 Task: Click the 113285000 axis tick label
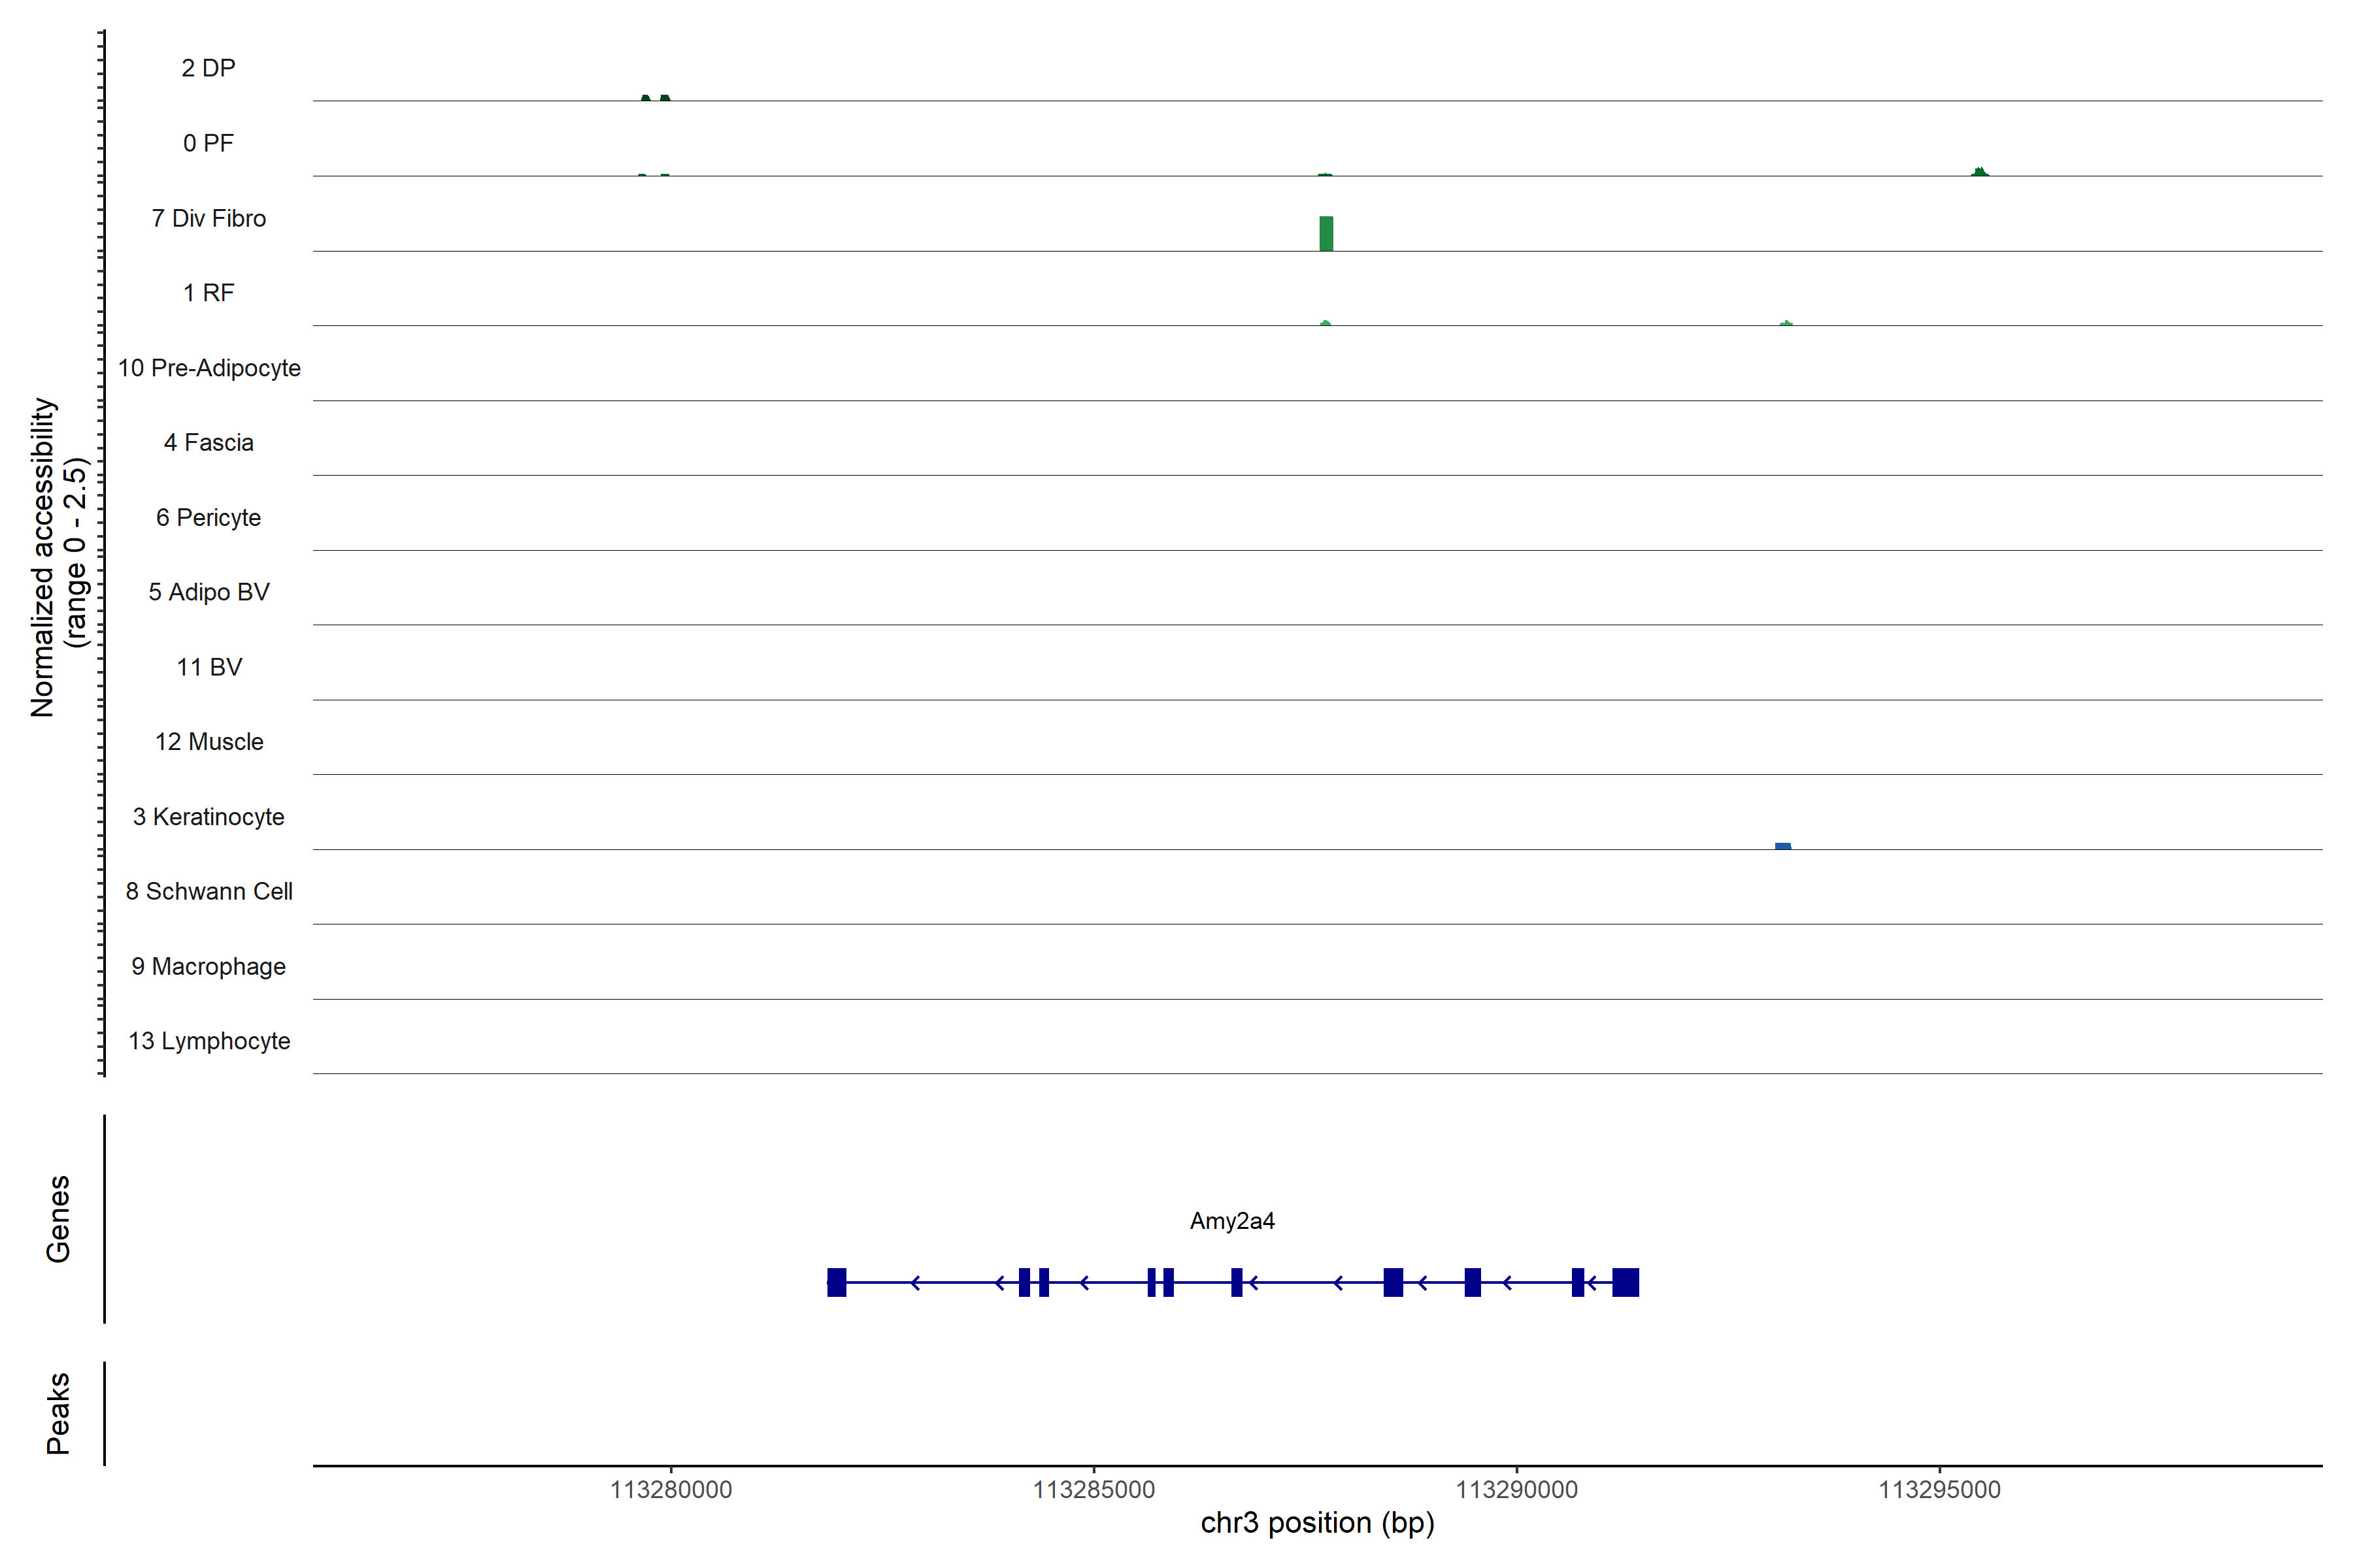point(1093,1489)
